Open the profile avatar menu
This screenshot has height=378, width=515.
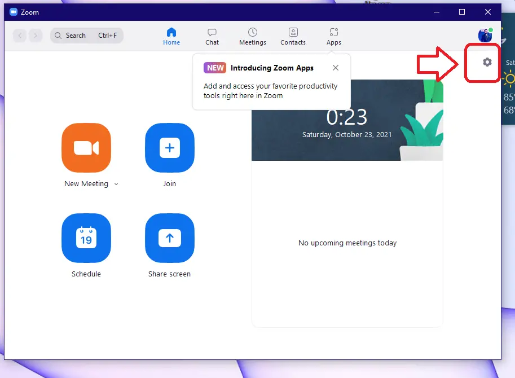(486, 35)
